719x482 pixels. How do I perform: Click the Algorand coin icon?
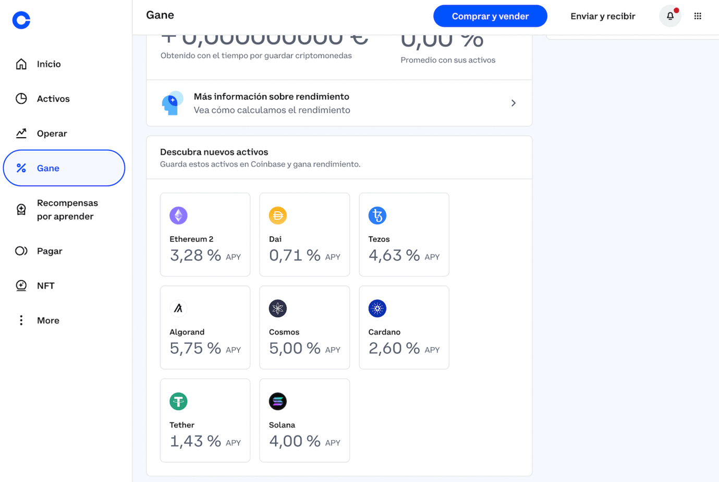coord(178,308)
